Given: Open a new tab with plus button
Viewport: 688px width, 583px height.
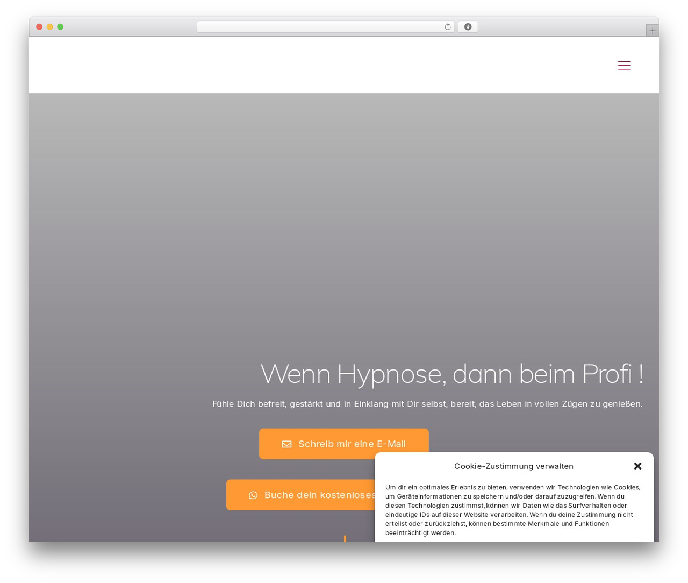Looking at the screenshot, I should pyautogui.click(x=652, y=31).
